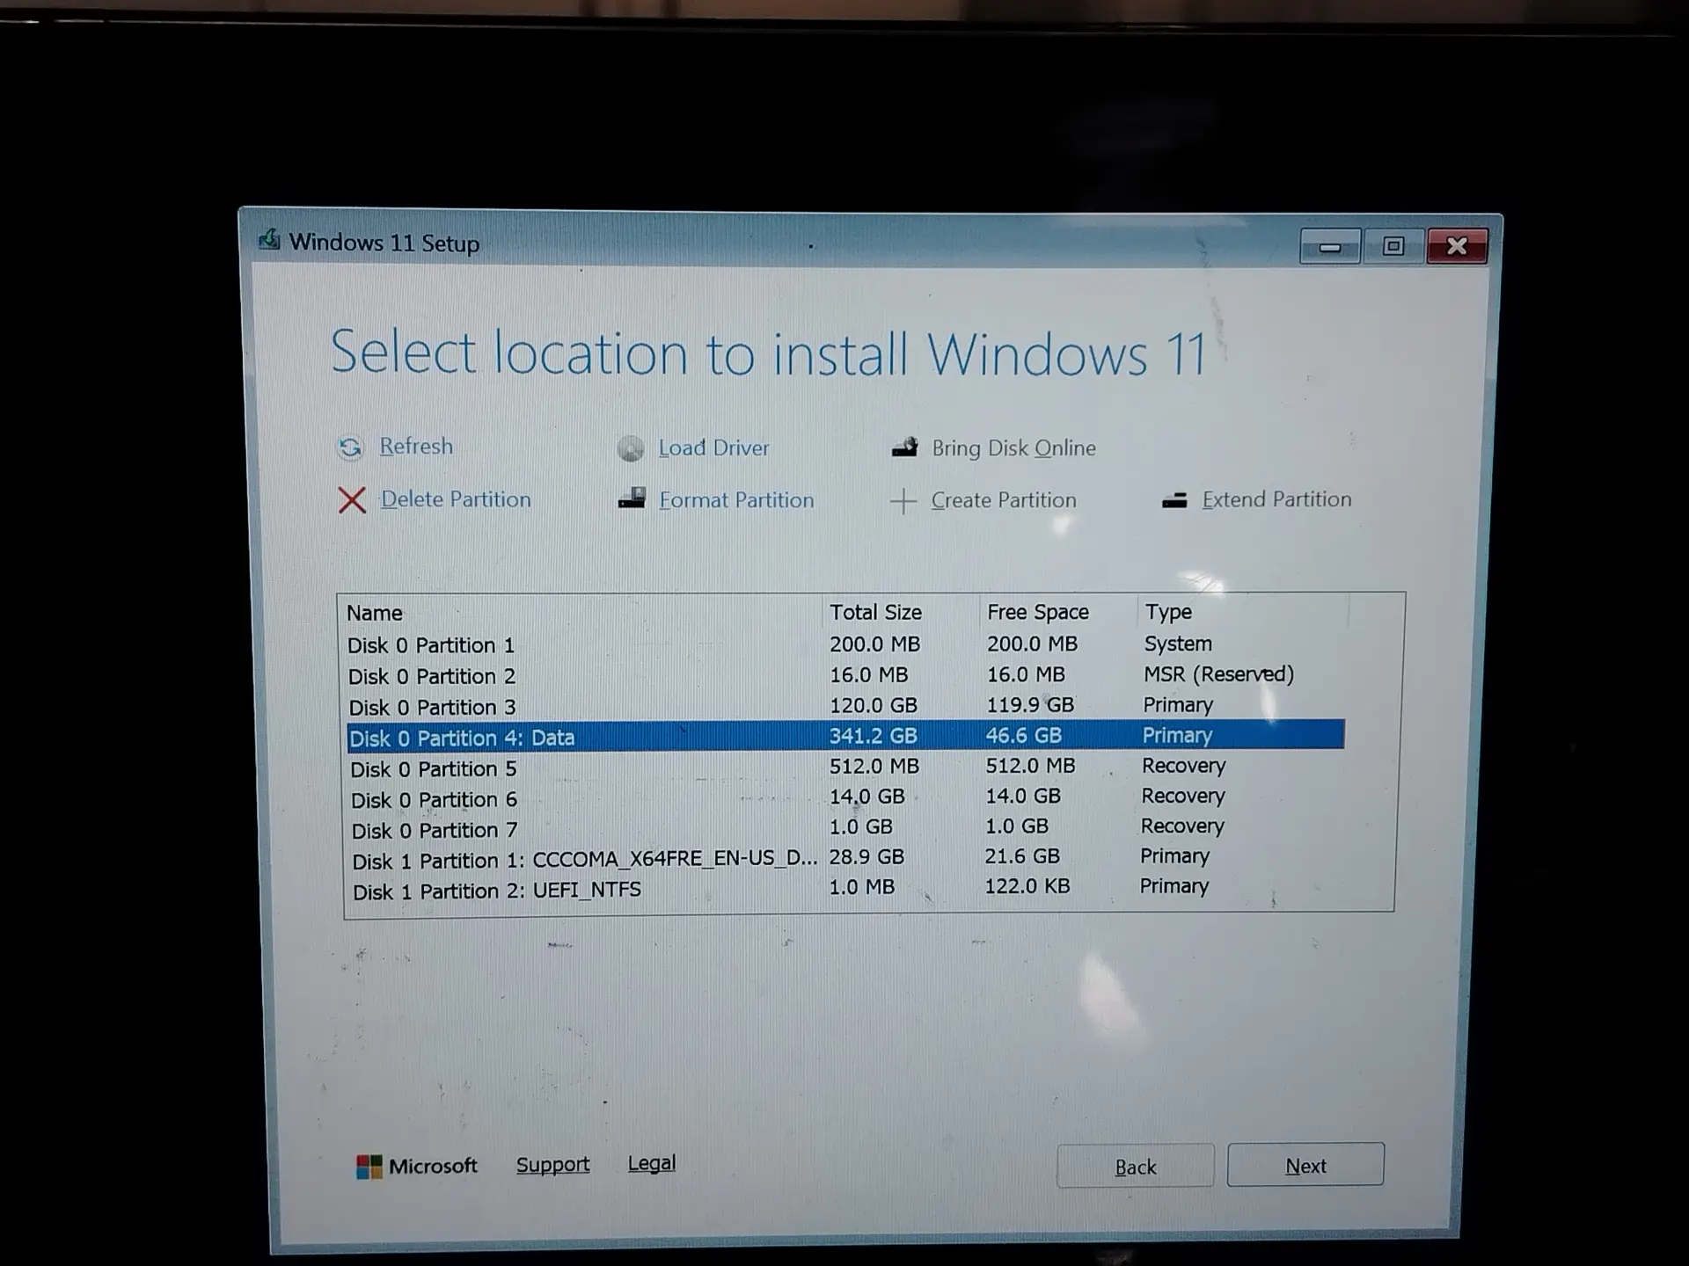
Task: Click the Refresh circular arrows icon
Action: [350, 447]
